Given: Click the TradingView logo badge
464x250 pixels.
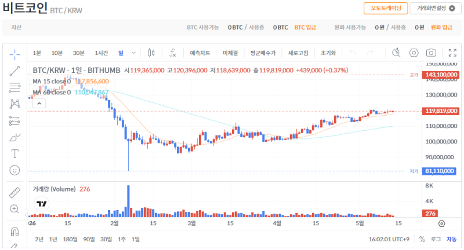Looking at the screenshot, I should point(41,204).
